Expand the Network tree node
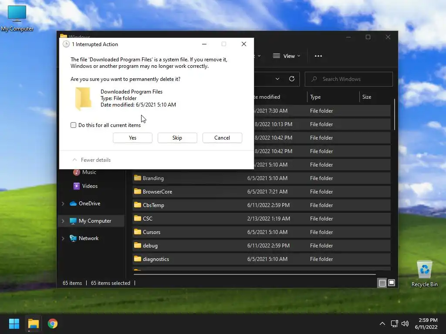 [x=63, y=238]
